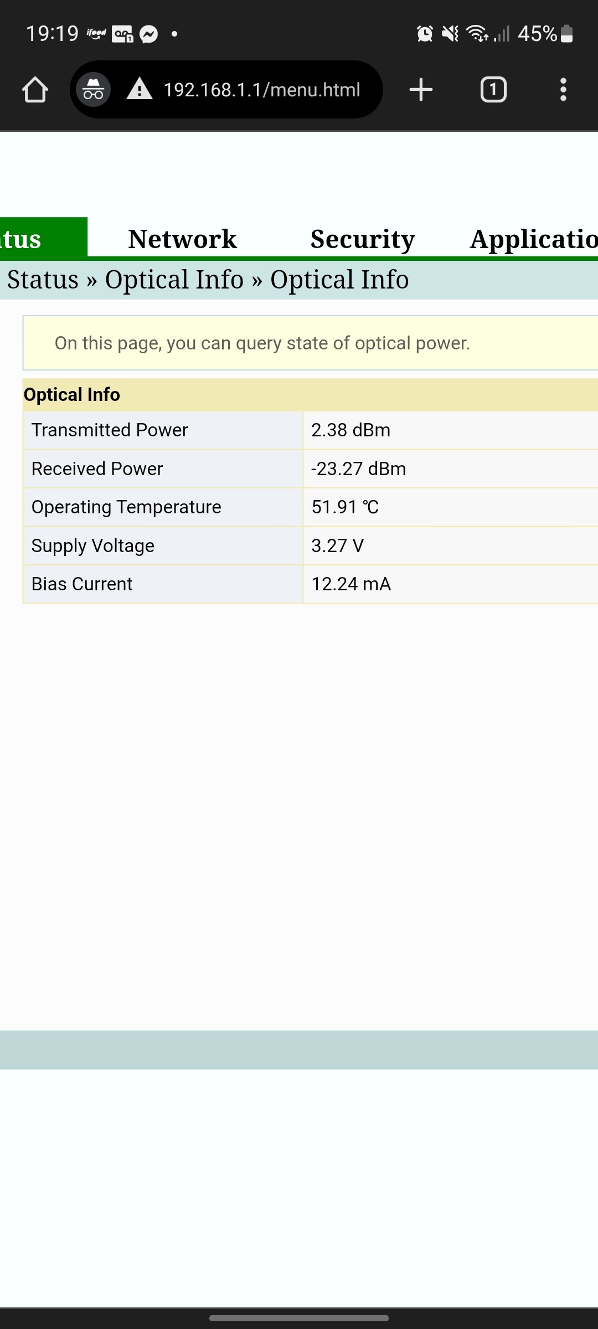This screenshot has height=1329, width=598.
Task: Click the Received Power value -23.27 dBm
Action: click(358, 469)
